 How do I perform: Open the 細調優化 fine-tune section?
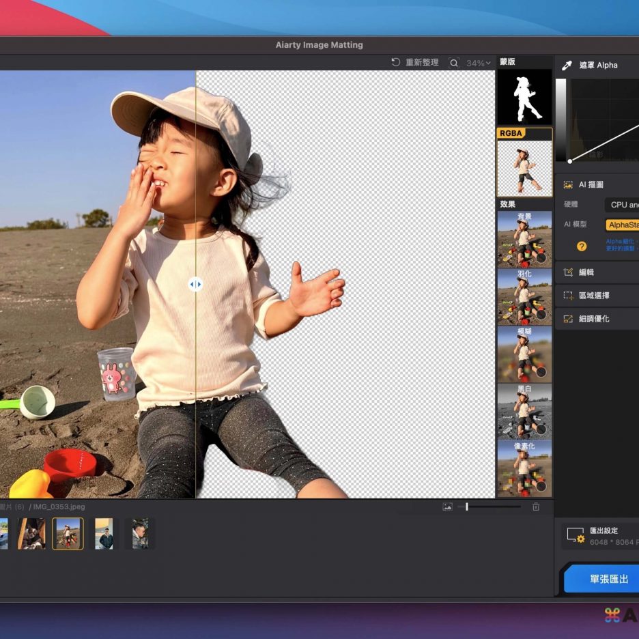click(593, 319)
